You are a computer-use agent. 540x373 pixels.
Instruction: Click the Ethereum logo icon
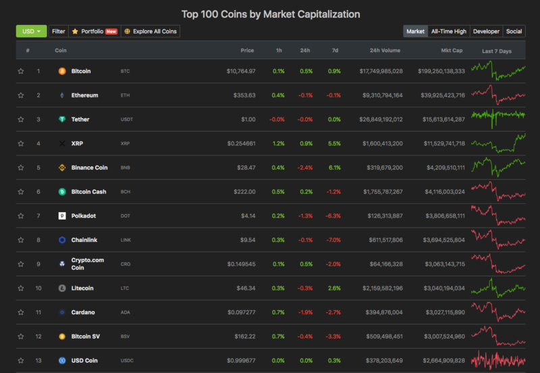tap(62, 95)
